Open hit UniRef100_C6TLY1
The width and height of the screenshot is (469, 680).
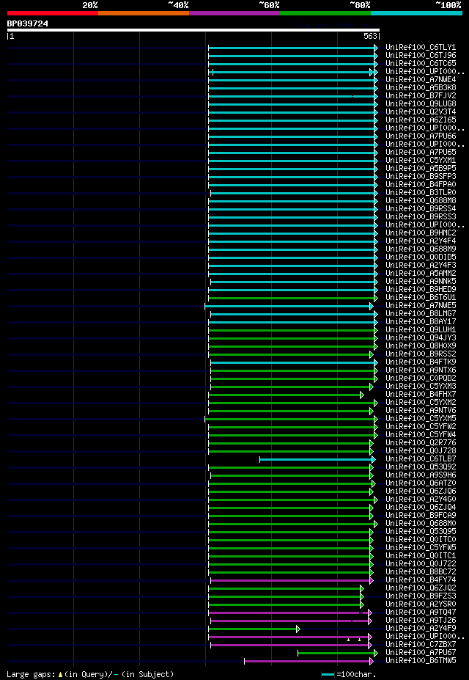[421, 47]
